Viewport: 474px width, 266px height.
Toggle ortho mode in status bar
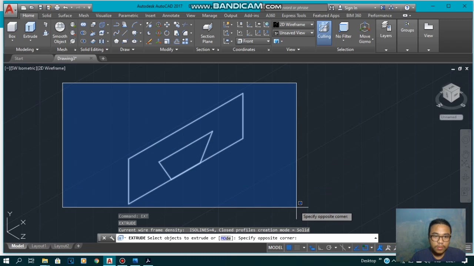321,248
